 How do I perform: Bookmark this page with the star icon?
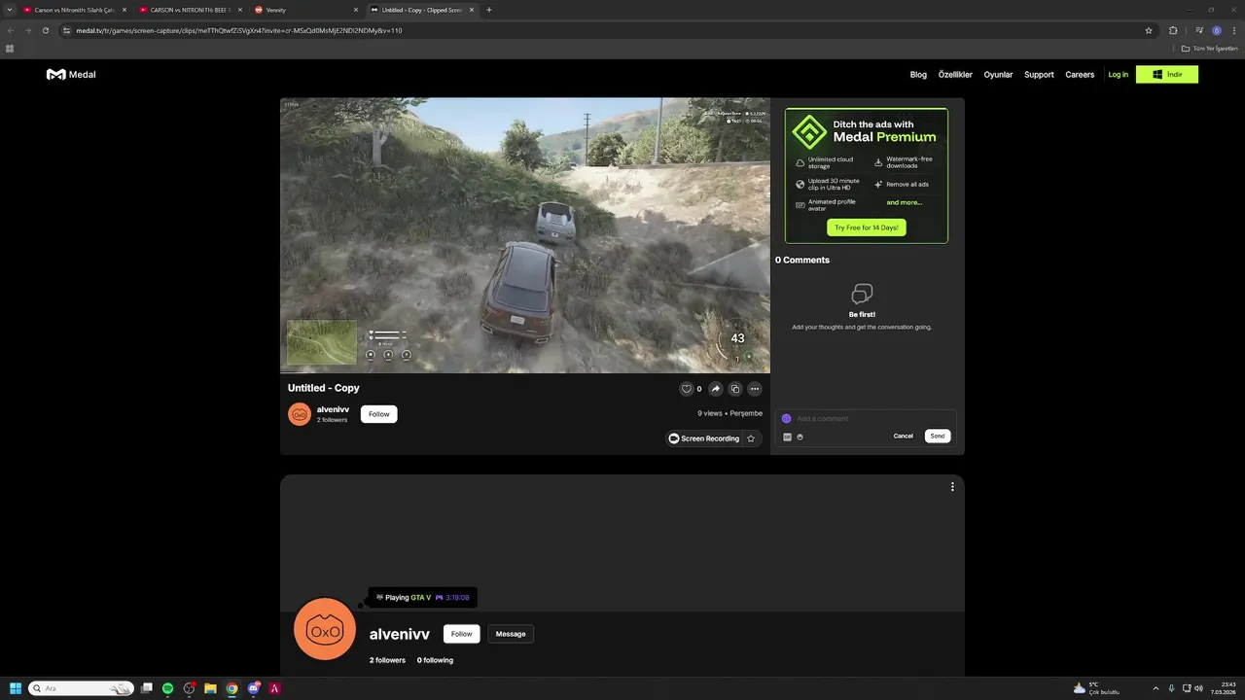1149,30
